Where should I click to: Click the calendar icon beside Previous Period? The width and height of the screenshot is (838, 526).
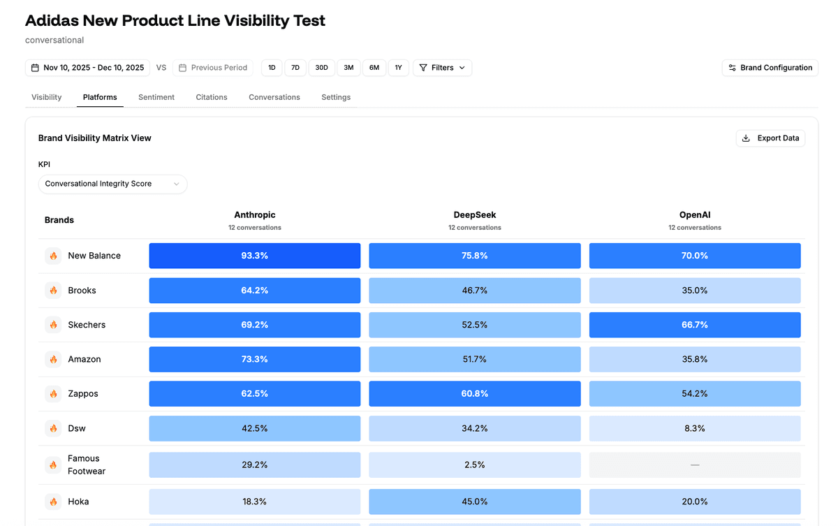(183, 67)
